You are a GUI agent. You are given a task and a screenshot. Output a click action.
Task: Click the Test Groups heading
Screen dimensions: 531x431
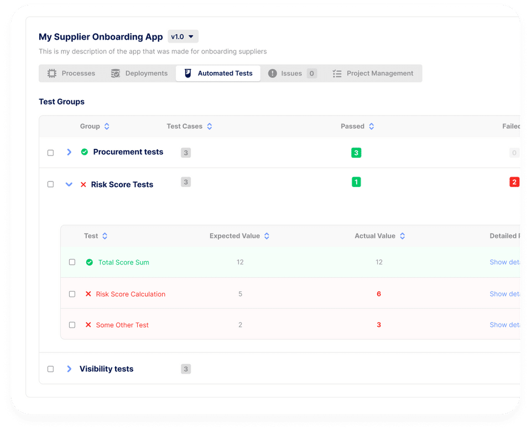coord(61,102)
